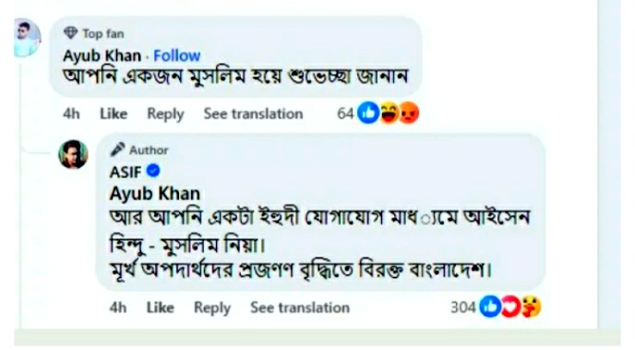635x350 pixels.
Task: Click the red Love heart reaction icon
Action: (510, 307)
